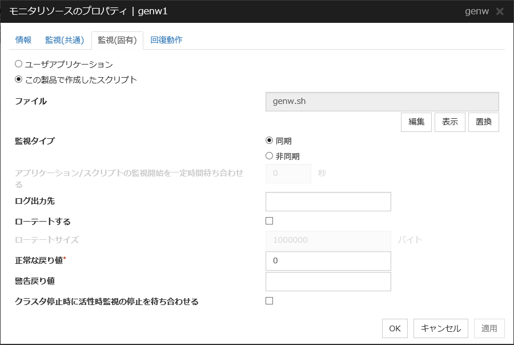
Task: Click the genw.sh file path field
Action: pos(382,102)
